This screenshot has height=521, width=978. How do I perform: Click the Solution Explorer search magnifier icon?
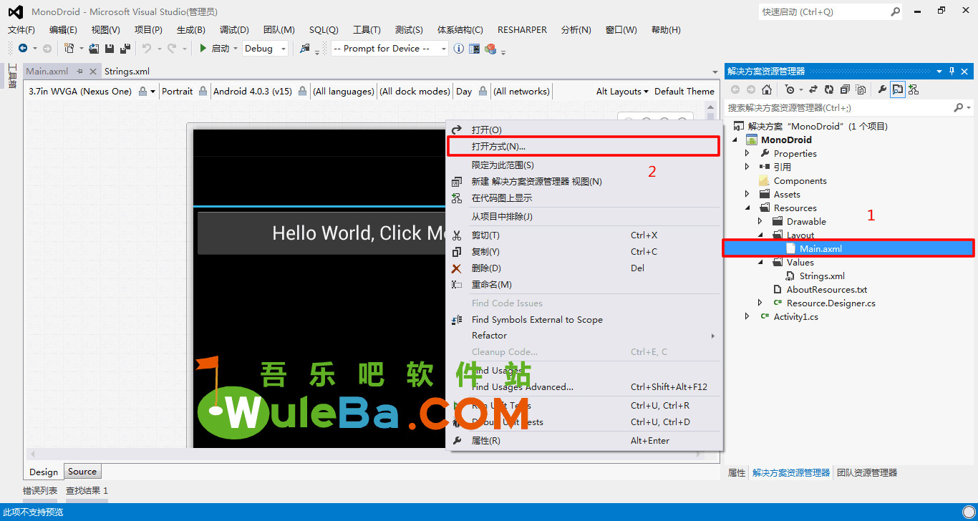click(959, 107)
